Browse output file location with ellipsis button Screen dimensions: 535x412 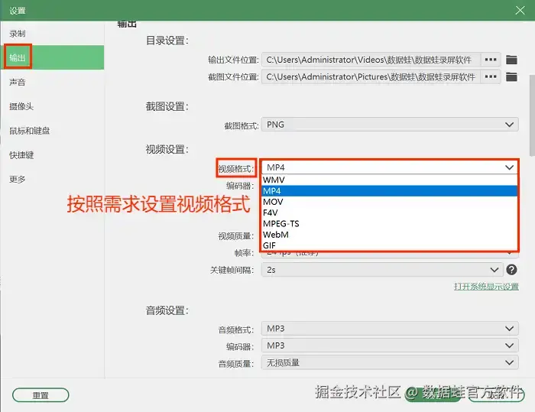pos(491,60)
